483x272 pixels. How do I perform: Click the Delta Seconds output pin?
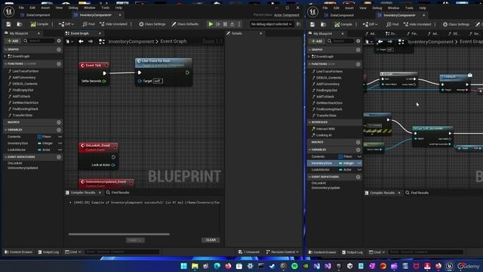[104, 81]
